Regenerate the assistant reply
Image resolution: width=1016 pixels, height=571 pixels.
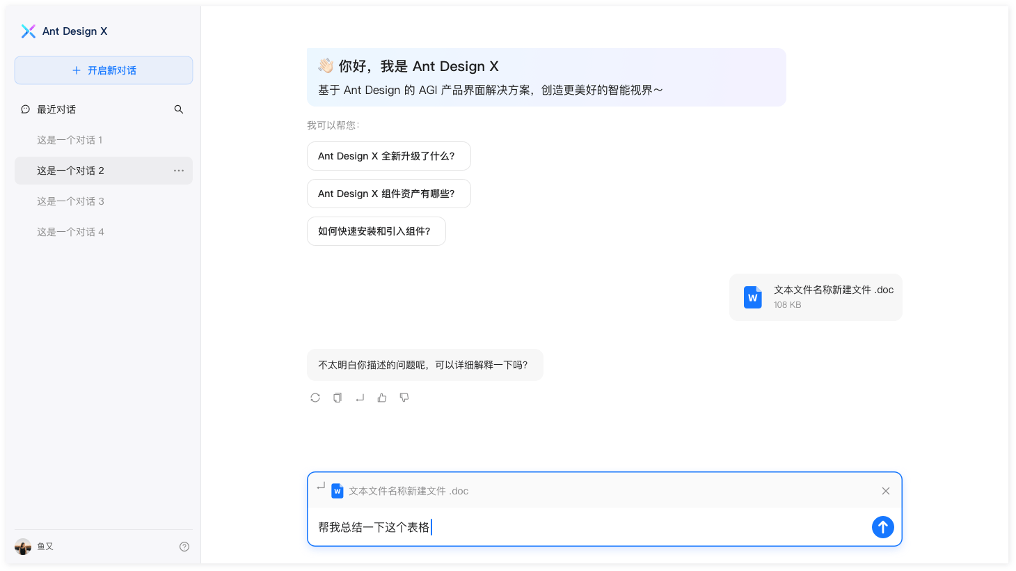[315, 398]
